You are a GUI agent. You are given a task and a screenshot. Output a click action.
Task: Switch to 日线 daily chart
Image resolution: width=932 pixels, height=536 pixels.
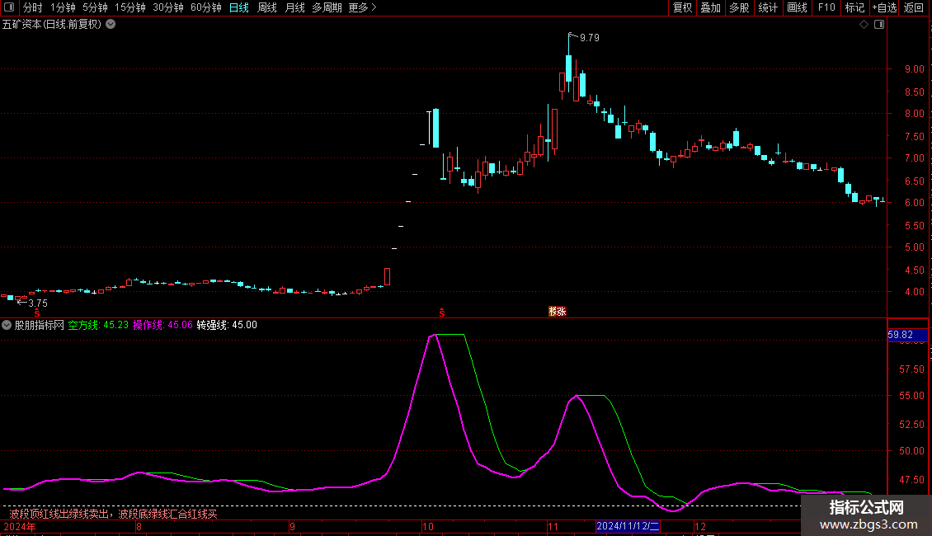(239, 7)
